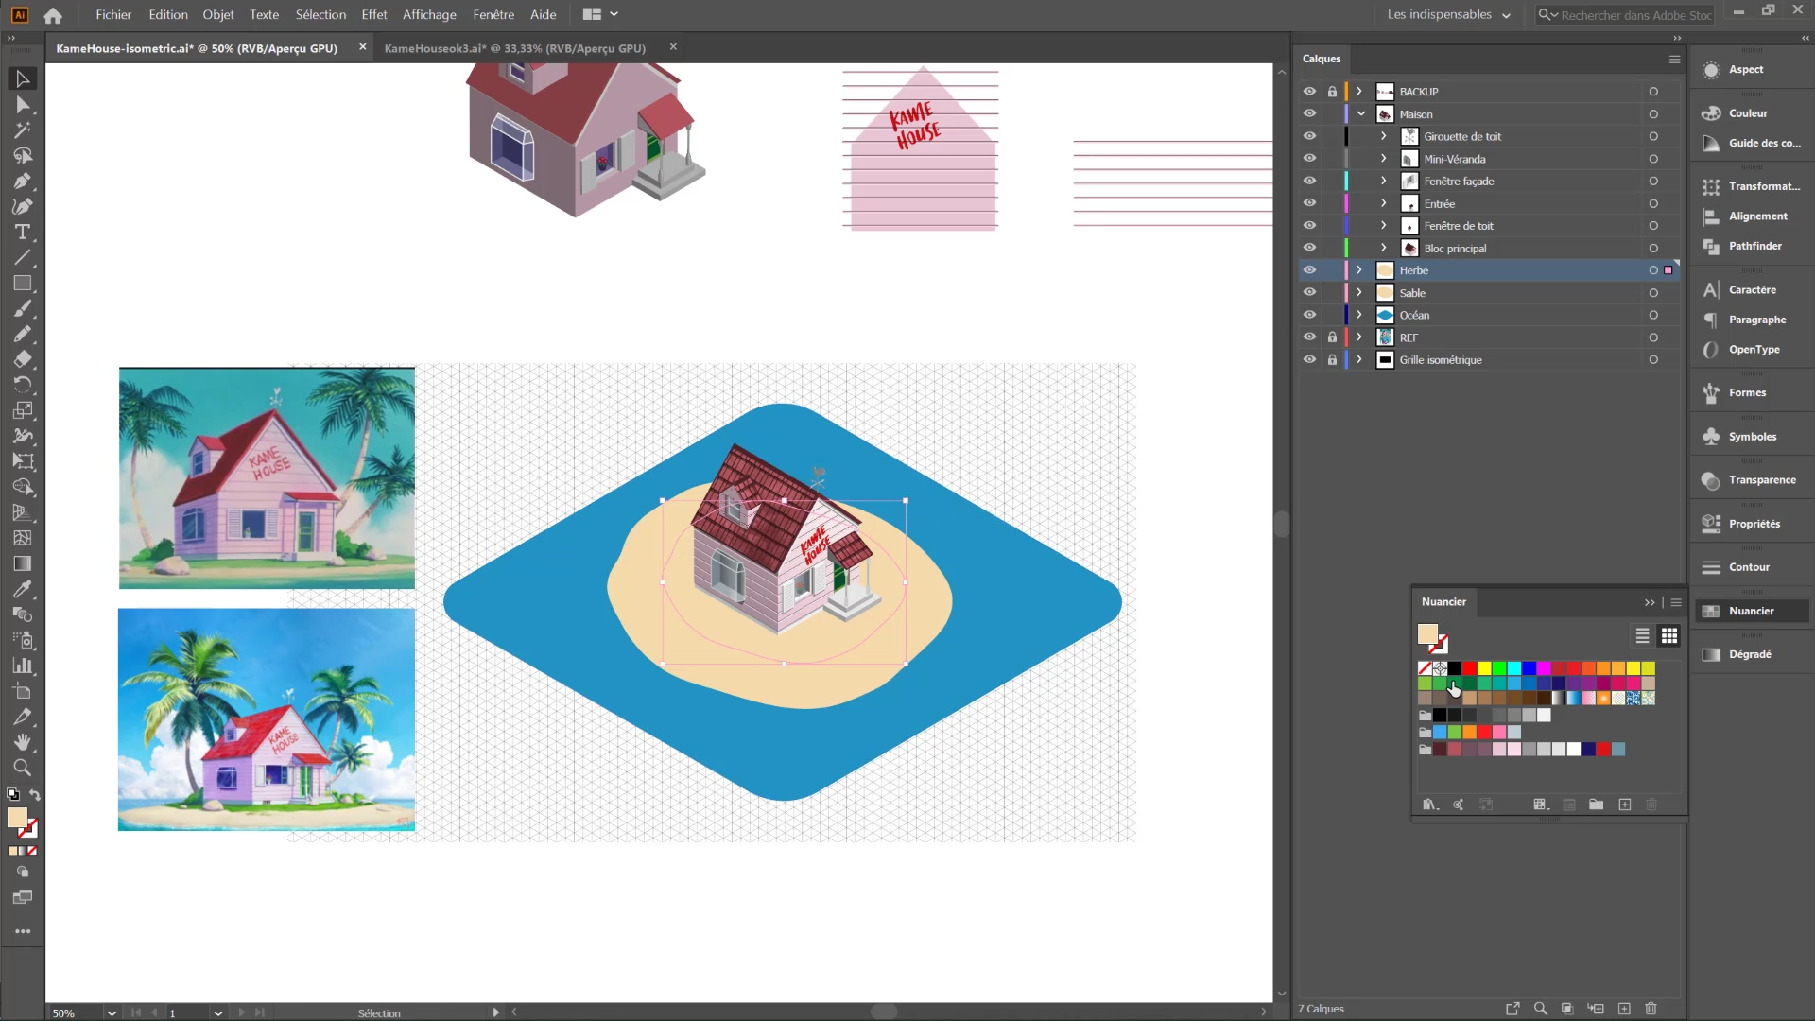Hide the Sable layer
Viewport: 1815px width, 1021px height.
[x=1309, y=293]
